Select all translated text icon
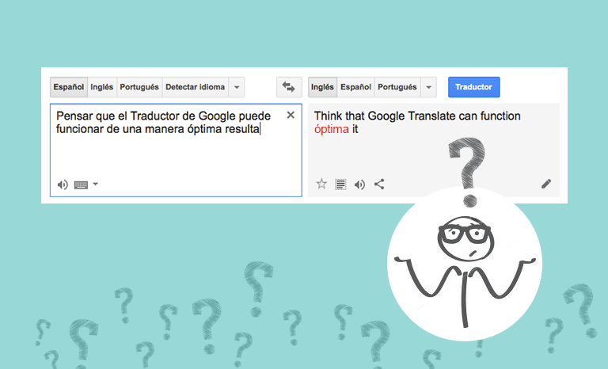Screen dimensions: 608x369 coord(340,184)
